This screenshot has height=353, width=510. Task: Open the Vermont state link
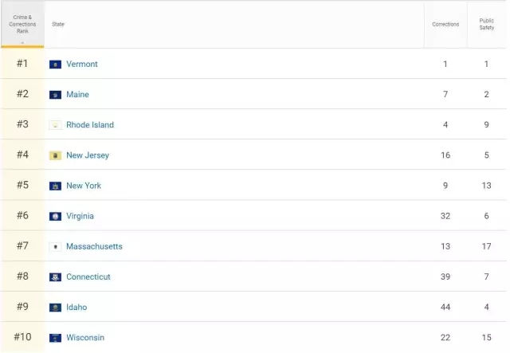(82, 65)
